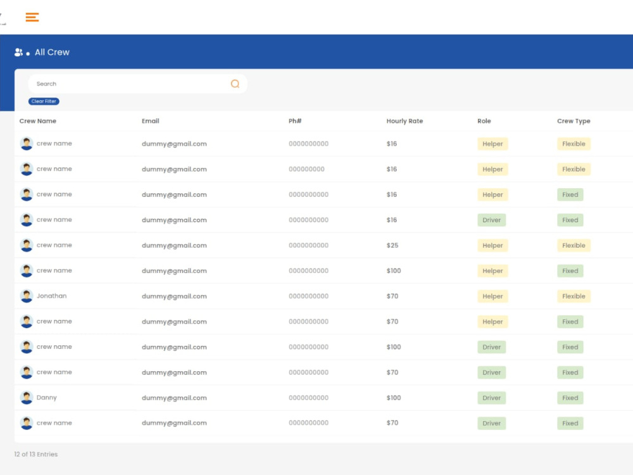Click Danny's Driver role badge

coord(491,398)
